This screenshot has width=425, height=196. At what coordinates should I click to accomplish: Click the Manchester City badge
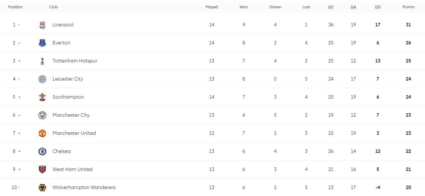42,115
